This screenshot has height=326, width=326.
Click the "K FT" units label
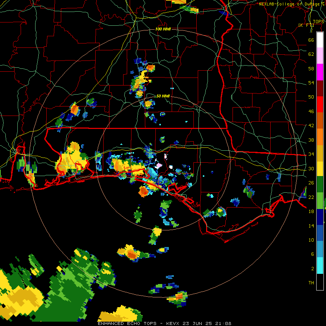(306, 25)
